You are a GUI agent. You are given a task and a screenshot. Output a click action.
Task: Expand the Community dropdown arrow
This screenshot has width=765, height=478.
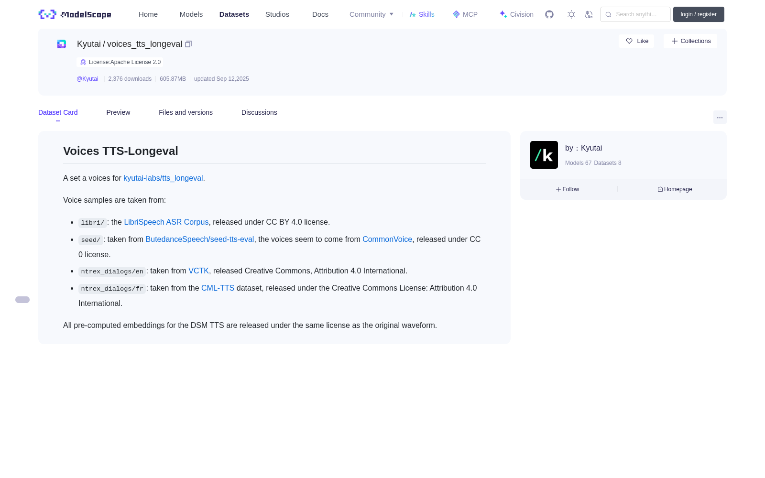(392, 14)
